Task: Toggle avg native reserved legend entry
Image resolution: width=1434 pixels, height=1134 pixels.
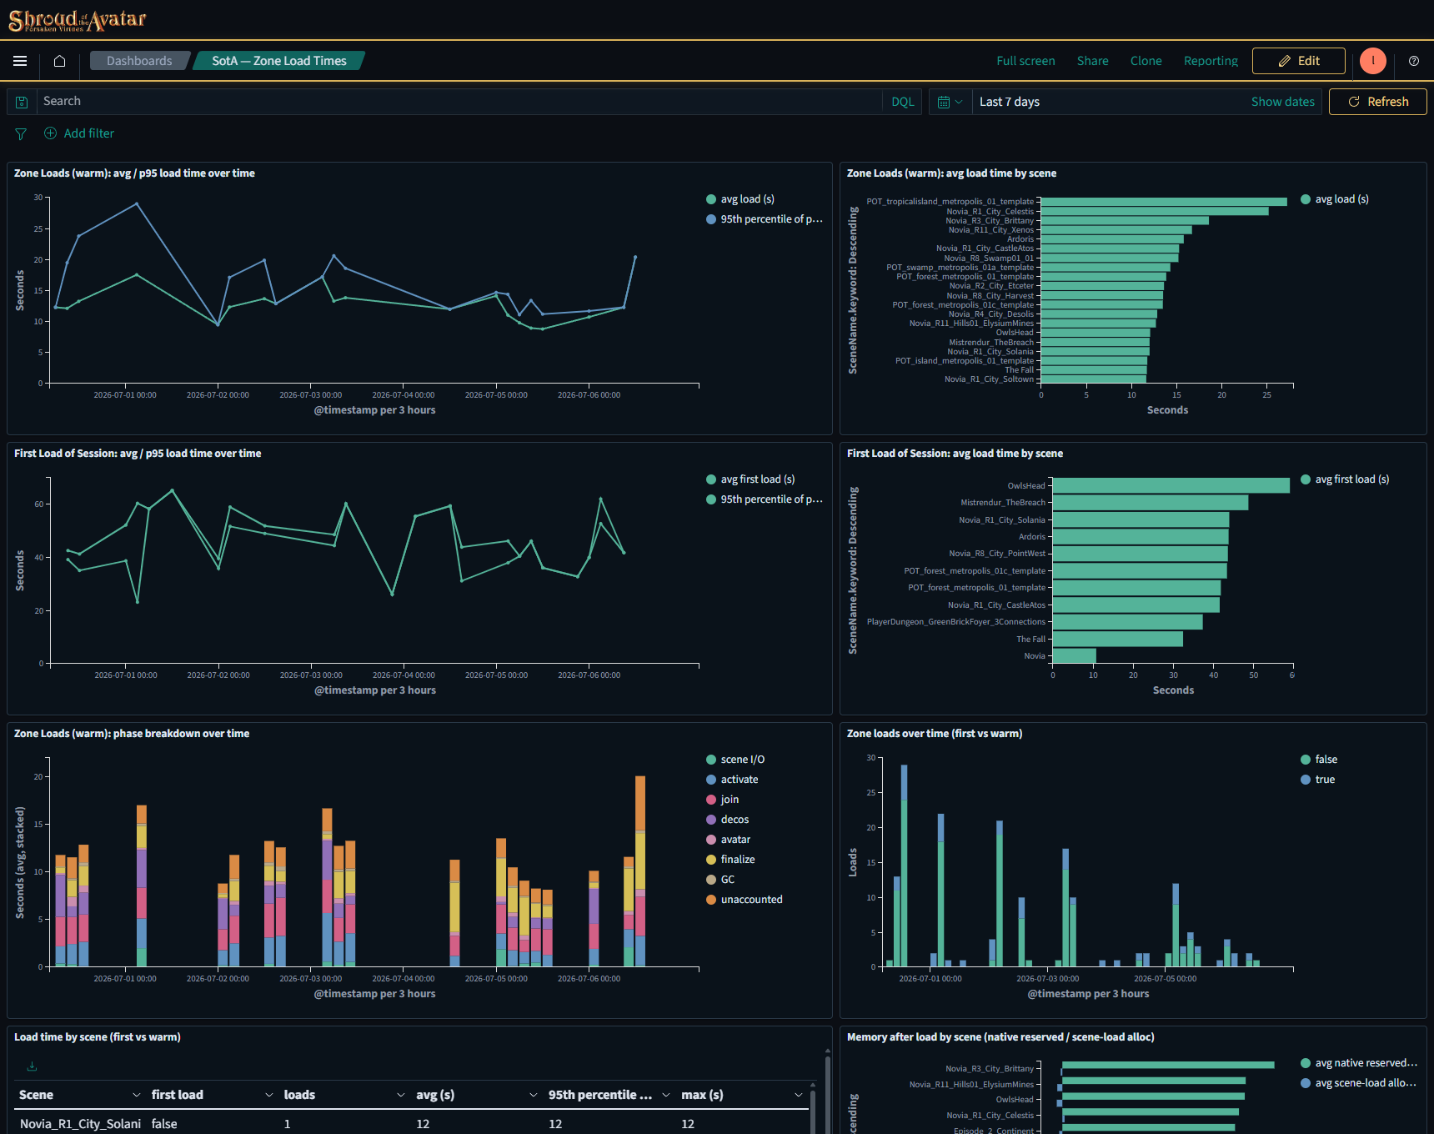Action: click(x=1359, y=1063)
